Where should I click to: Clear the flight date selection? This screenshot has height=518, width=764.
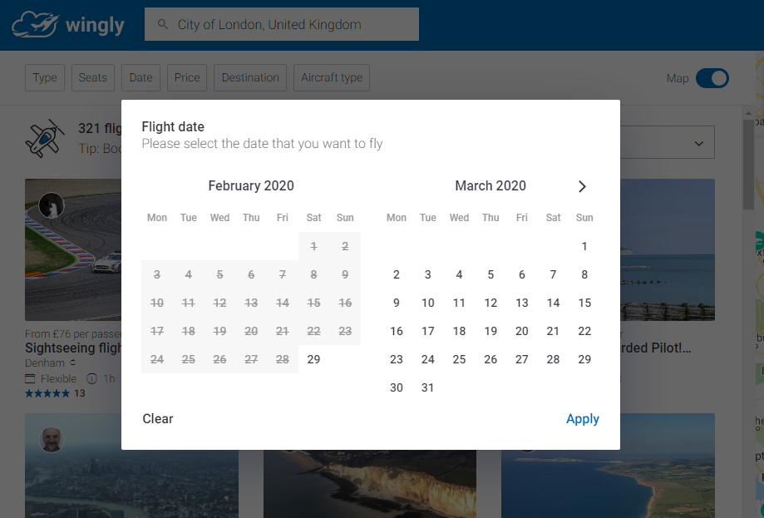click(157, 418)
